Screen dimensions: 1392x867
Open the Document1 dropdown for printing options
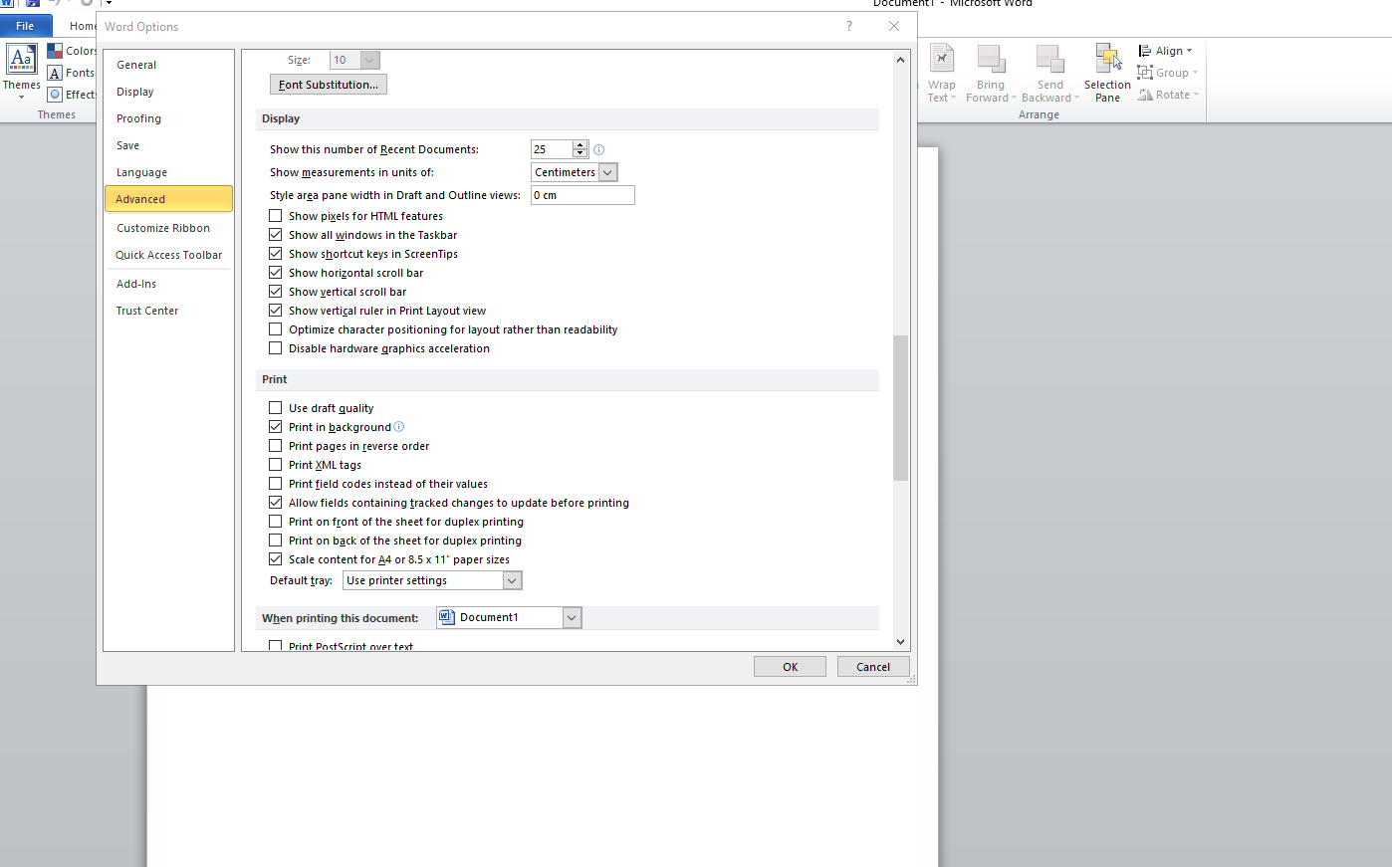[572, 618]
